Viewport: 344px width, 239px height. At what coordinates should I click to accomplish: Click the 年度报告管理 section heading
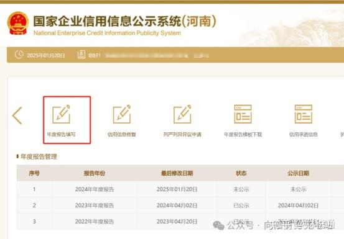click(39, 156)
